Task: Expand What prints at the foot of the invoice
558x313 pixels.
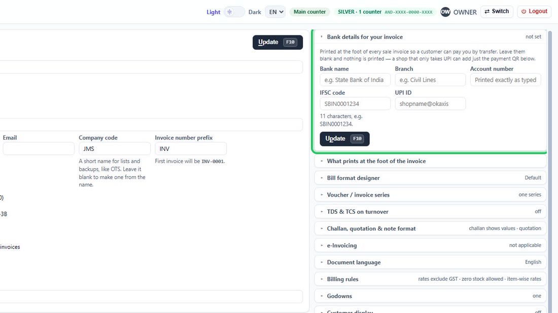Action: [x=431, y=161]
